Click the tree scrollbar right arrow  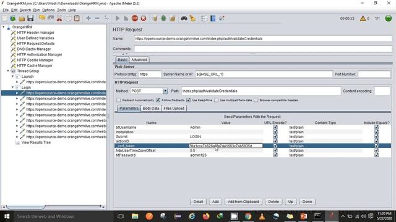pos(103,207)
